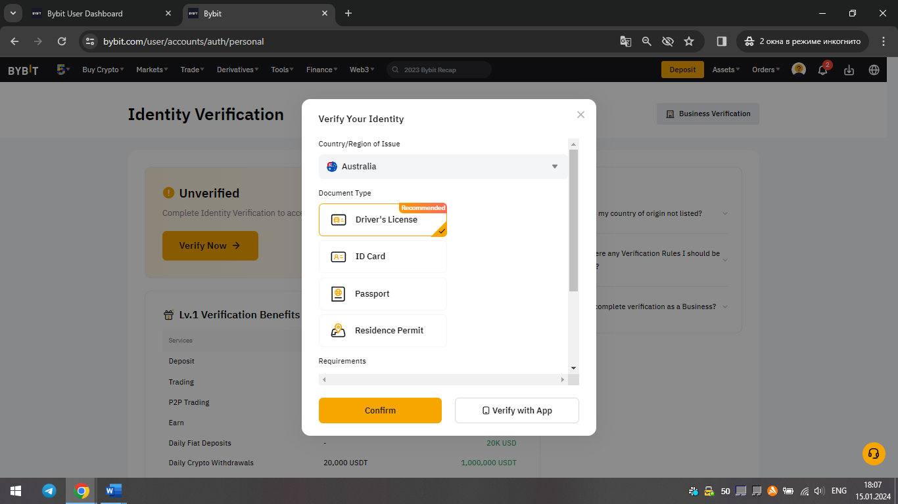The image size is (898, 504).
Task: Expand the Derivatives menu
Action: point(237,70)
